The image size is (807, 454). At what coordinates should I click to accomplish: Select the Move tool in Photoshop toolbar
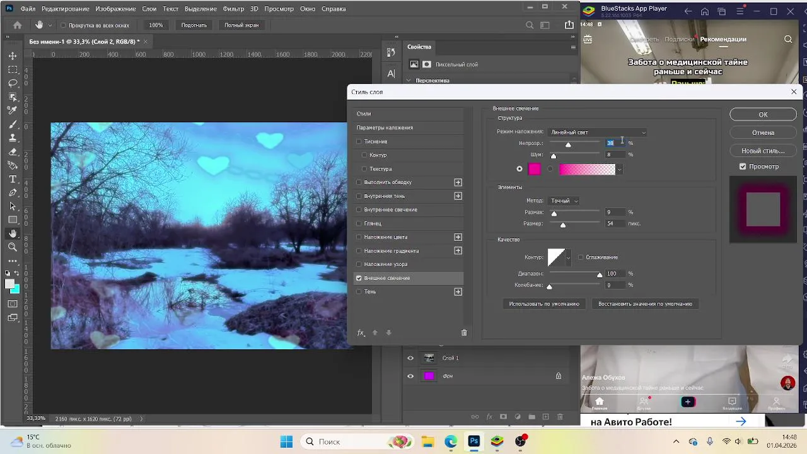[x=13, y=56]
